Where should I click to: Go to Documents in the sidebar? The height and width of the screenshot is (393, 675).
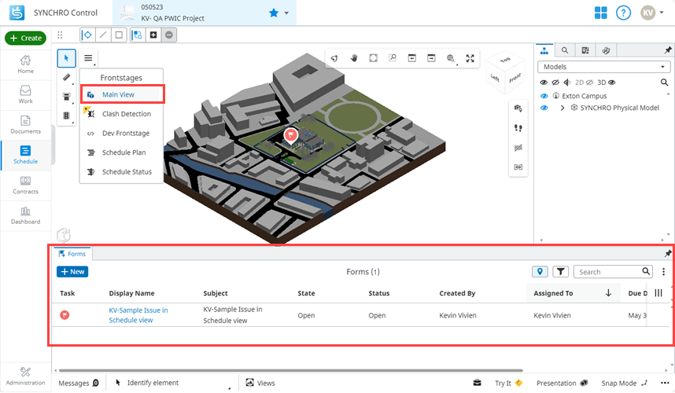[x=25, y=125]
